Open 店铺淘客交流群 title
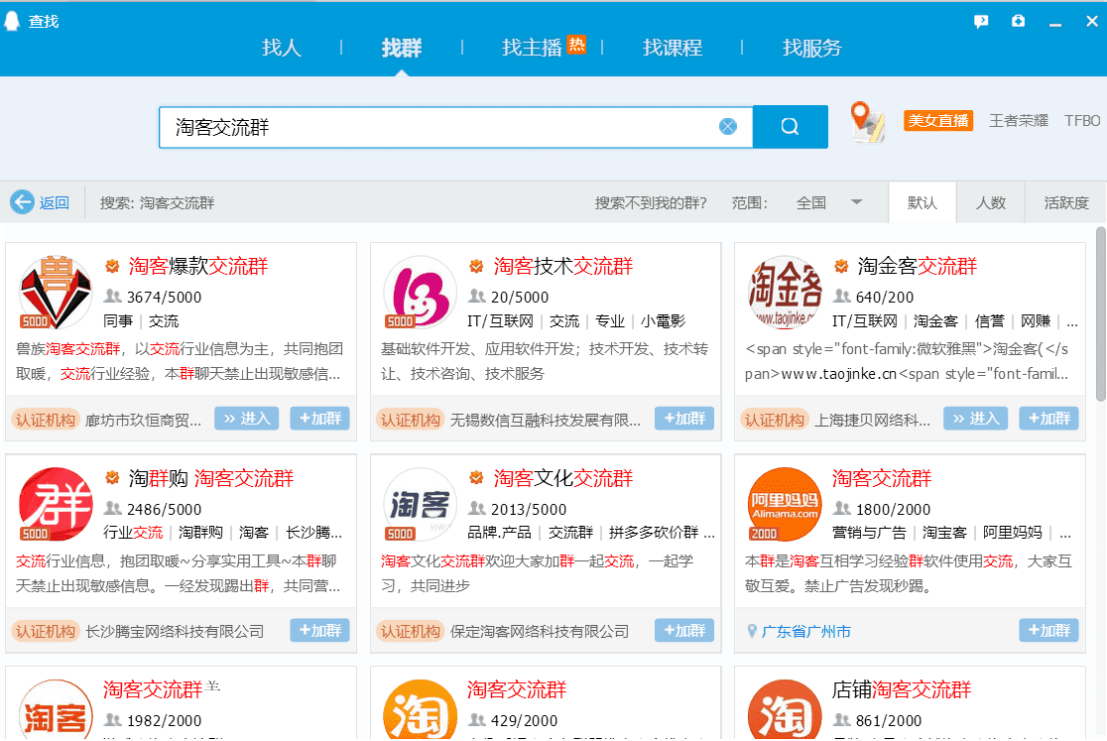The image size is (1107, 741). coord(902,689)
